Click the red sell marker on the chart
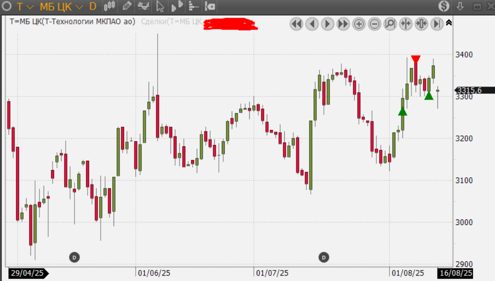 (415, 59)
